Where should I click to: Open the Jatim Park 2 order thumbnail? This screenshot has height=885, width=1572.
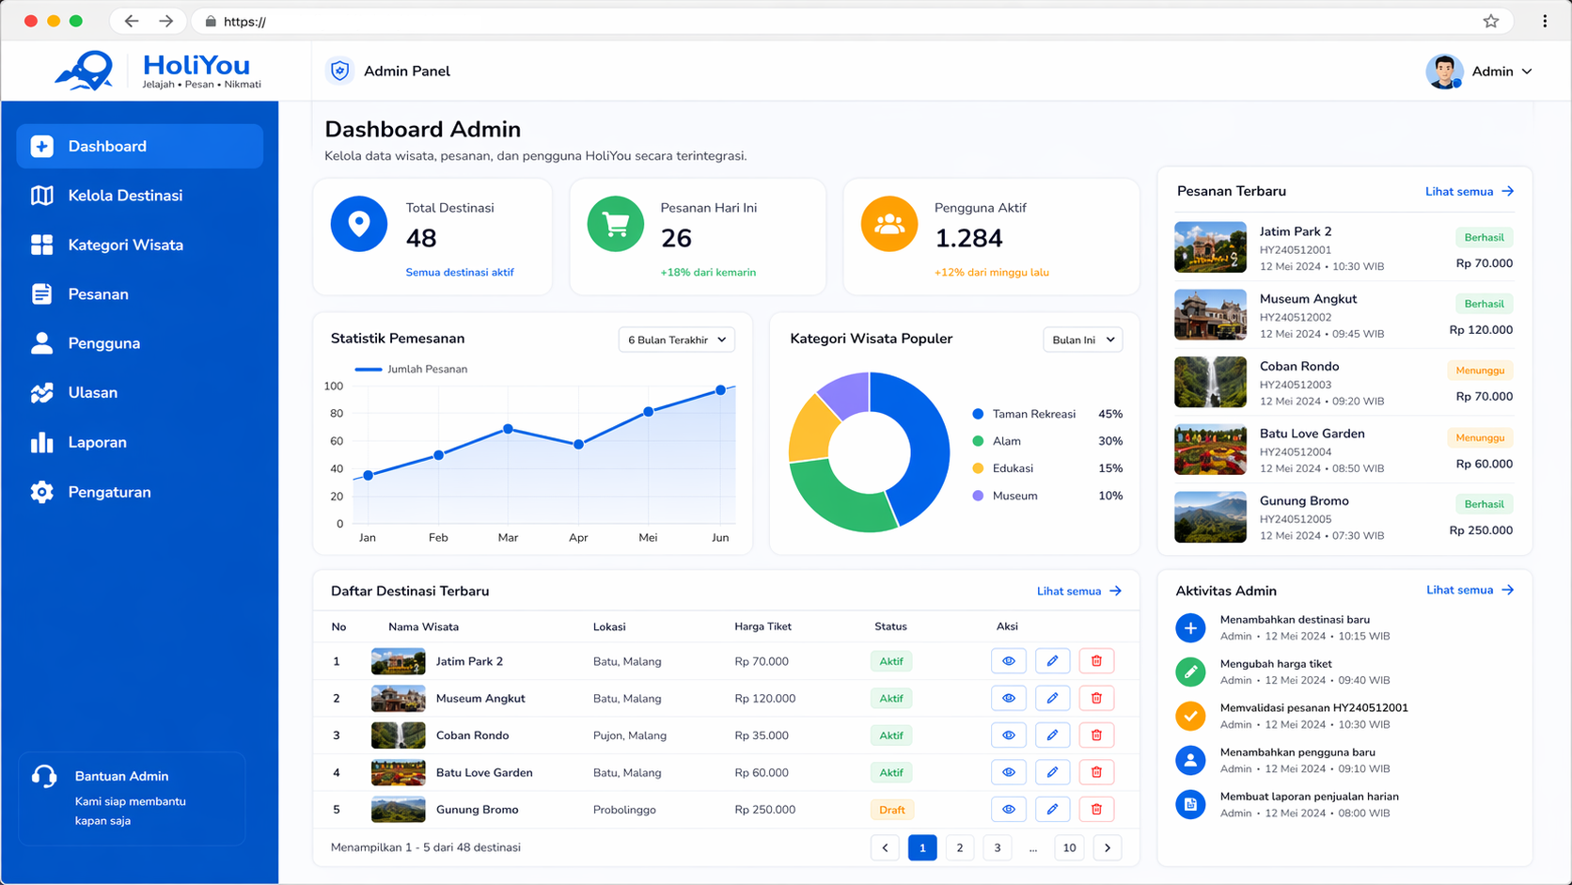pos(1210,247)
